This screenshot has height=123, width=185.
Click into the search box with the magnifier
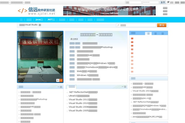pos(136,25)
